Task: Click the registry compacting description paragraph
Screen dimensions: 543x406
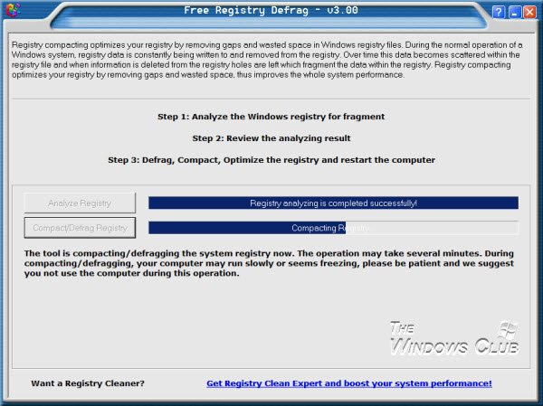Action: coord(267,60)
